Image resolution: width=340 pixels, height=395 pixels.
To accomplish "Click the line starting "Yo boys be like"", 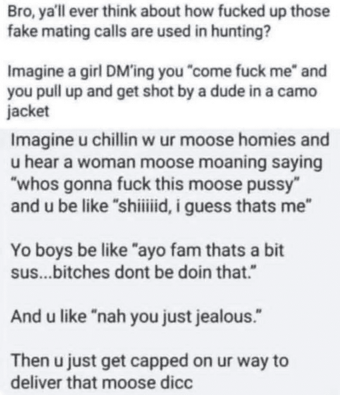I will click(148, 251).
